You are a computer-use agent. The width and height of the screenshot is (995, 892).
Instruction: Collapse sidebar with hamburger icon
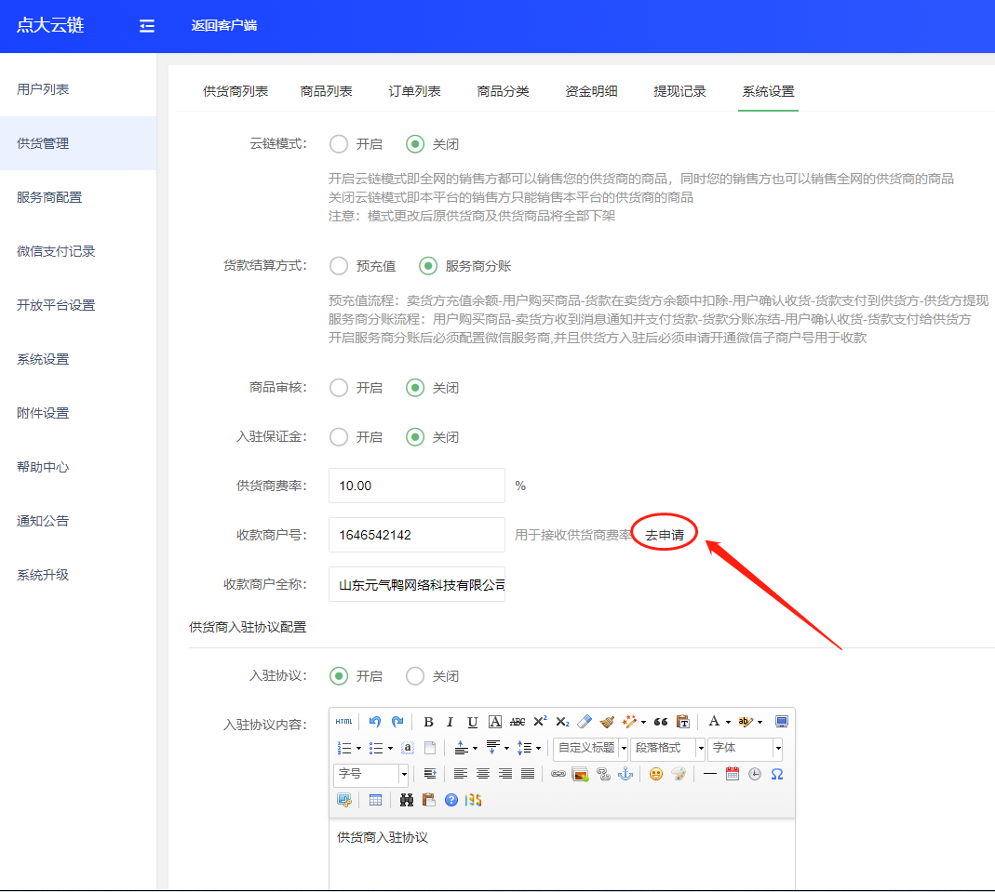pos(146,26)
